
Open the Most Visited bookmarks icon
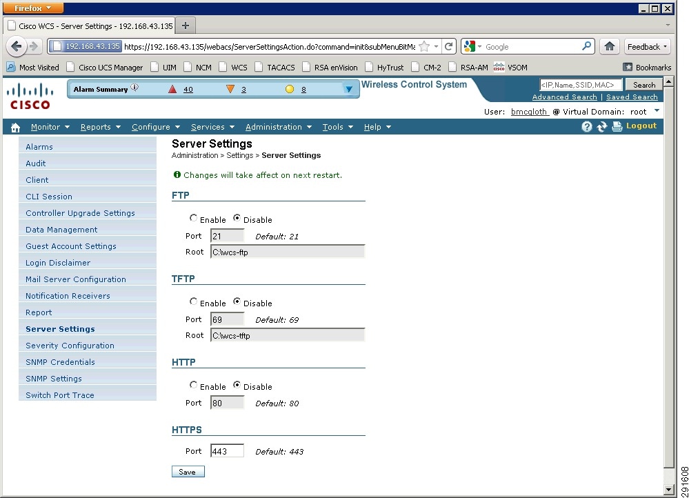(11, 67)
